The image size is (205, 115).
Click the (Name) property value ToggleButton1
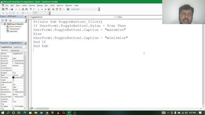pos(18,54)
